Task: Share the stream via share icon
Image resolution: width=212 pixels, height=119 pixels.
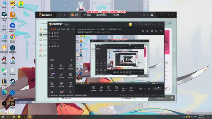Action: click(161, 31)
